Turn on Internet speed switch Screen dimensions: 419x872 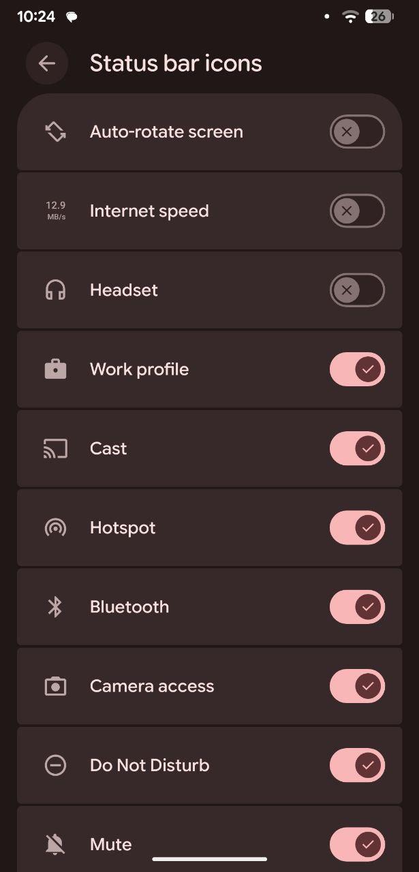click(x=357, y=211)
